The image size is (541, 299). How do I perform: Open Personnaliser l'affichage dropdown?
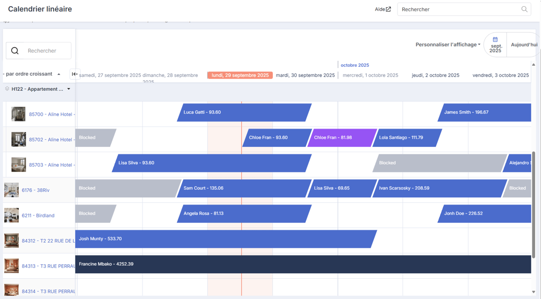(448, 44)
